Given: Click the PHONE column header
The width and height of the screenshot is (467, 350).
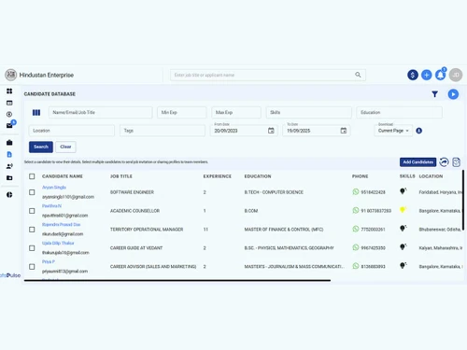Looking at the screenshot, I should pos(360,176).
